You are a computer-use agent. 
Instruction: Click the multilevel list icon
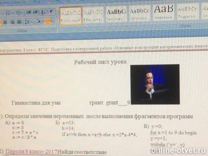[19, 13]
